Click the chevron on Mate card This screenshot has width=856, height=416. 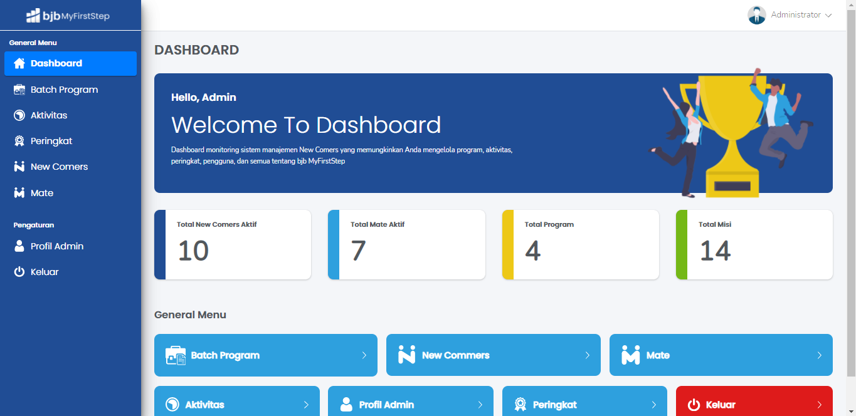point(819,355)
